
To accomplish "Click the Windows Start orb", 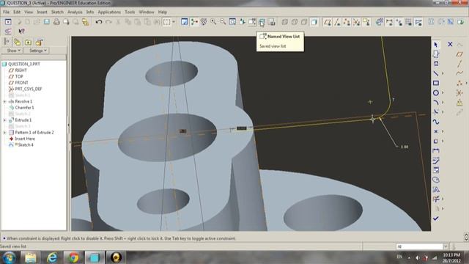I will (10, 257).
